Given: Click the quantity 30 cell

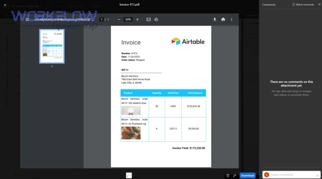Looking at the screenshot, I should point(157,106).
